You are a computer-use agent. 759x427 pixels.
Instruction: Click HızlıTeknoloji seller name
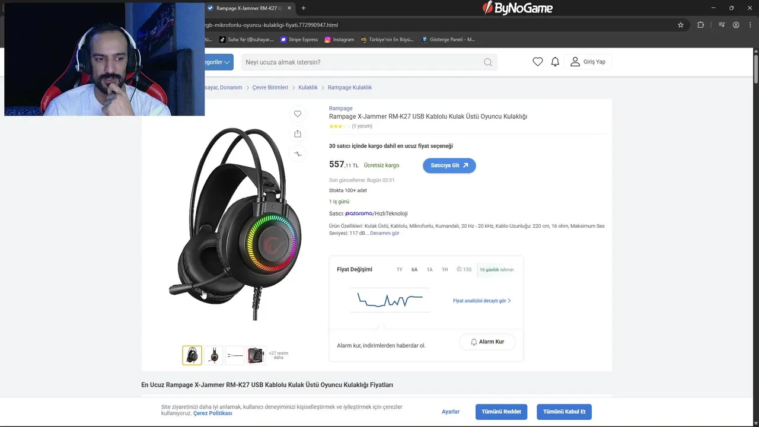pos(391,213)
